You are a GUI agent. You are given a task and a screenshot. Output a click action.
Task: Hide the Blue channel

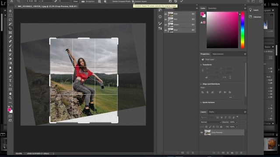click(x=165, y=30)
